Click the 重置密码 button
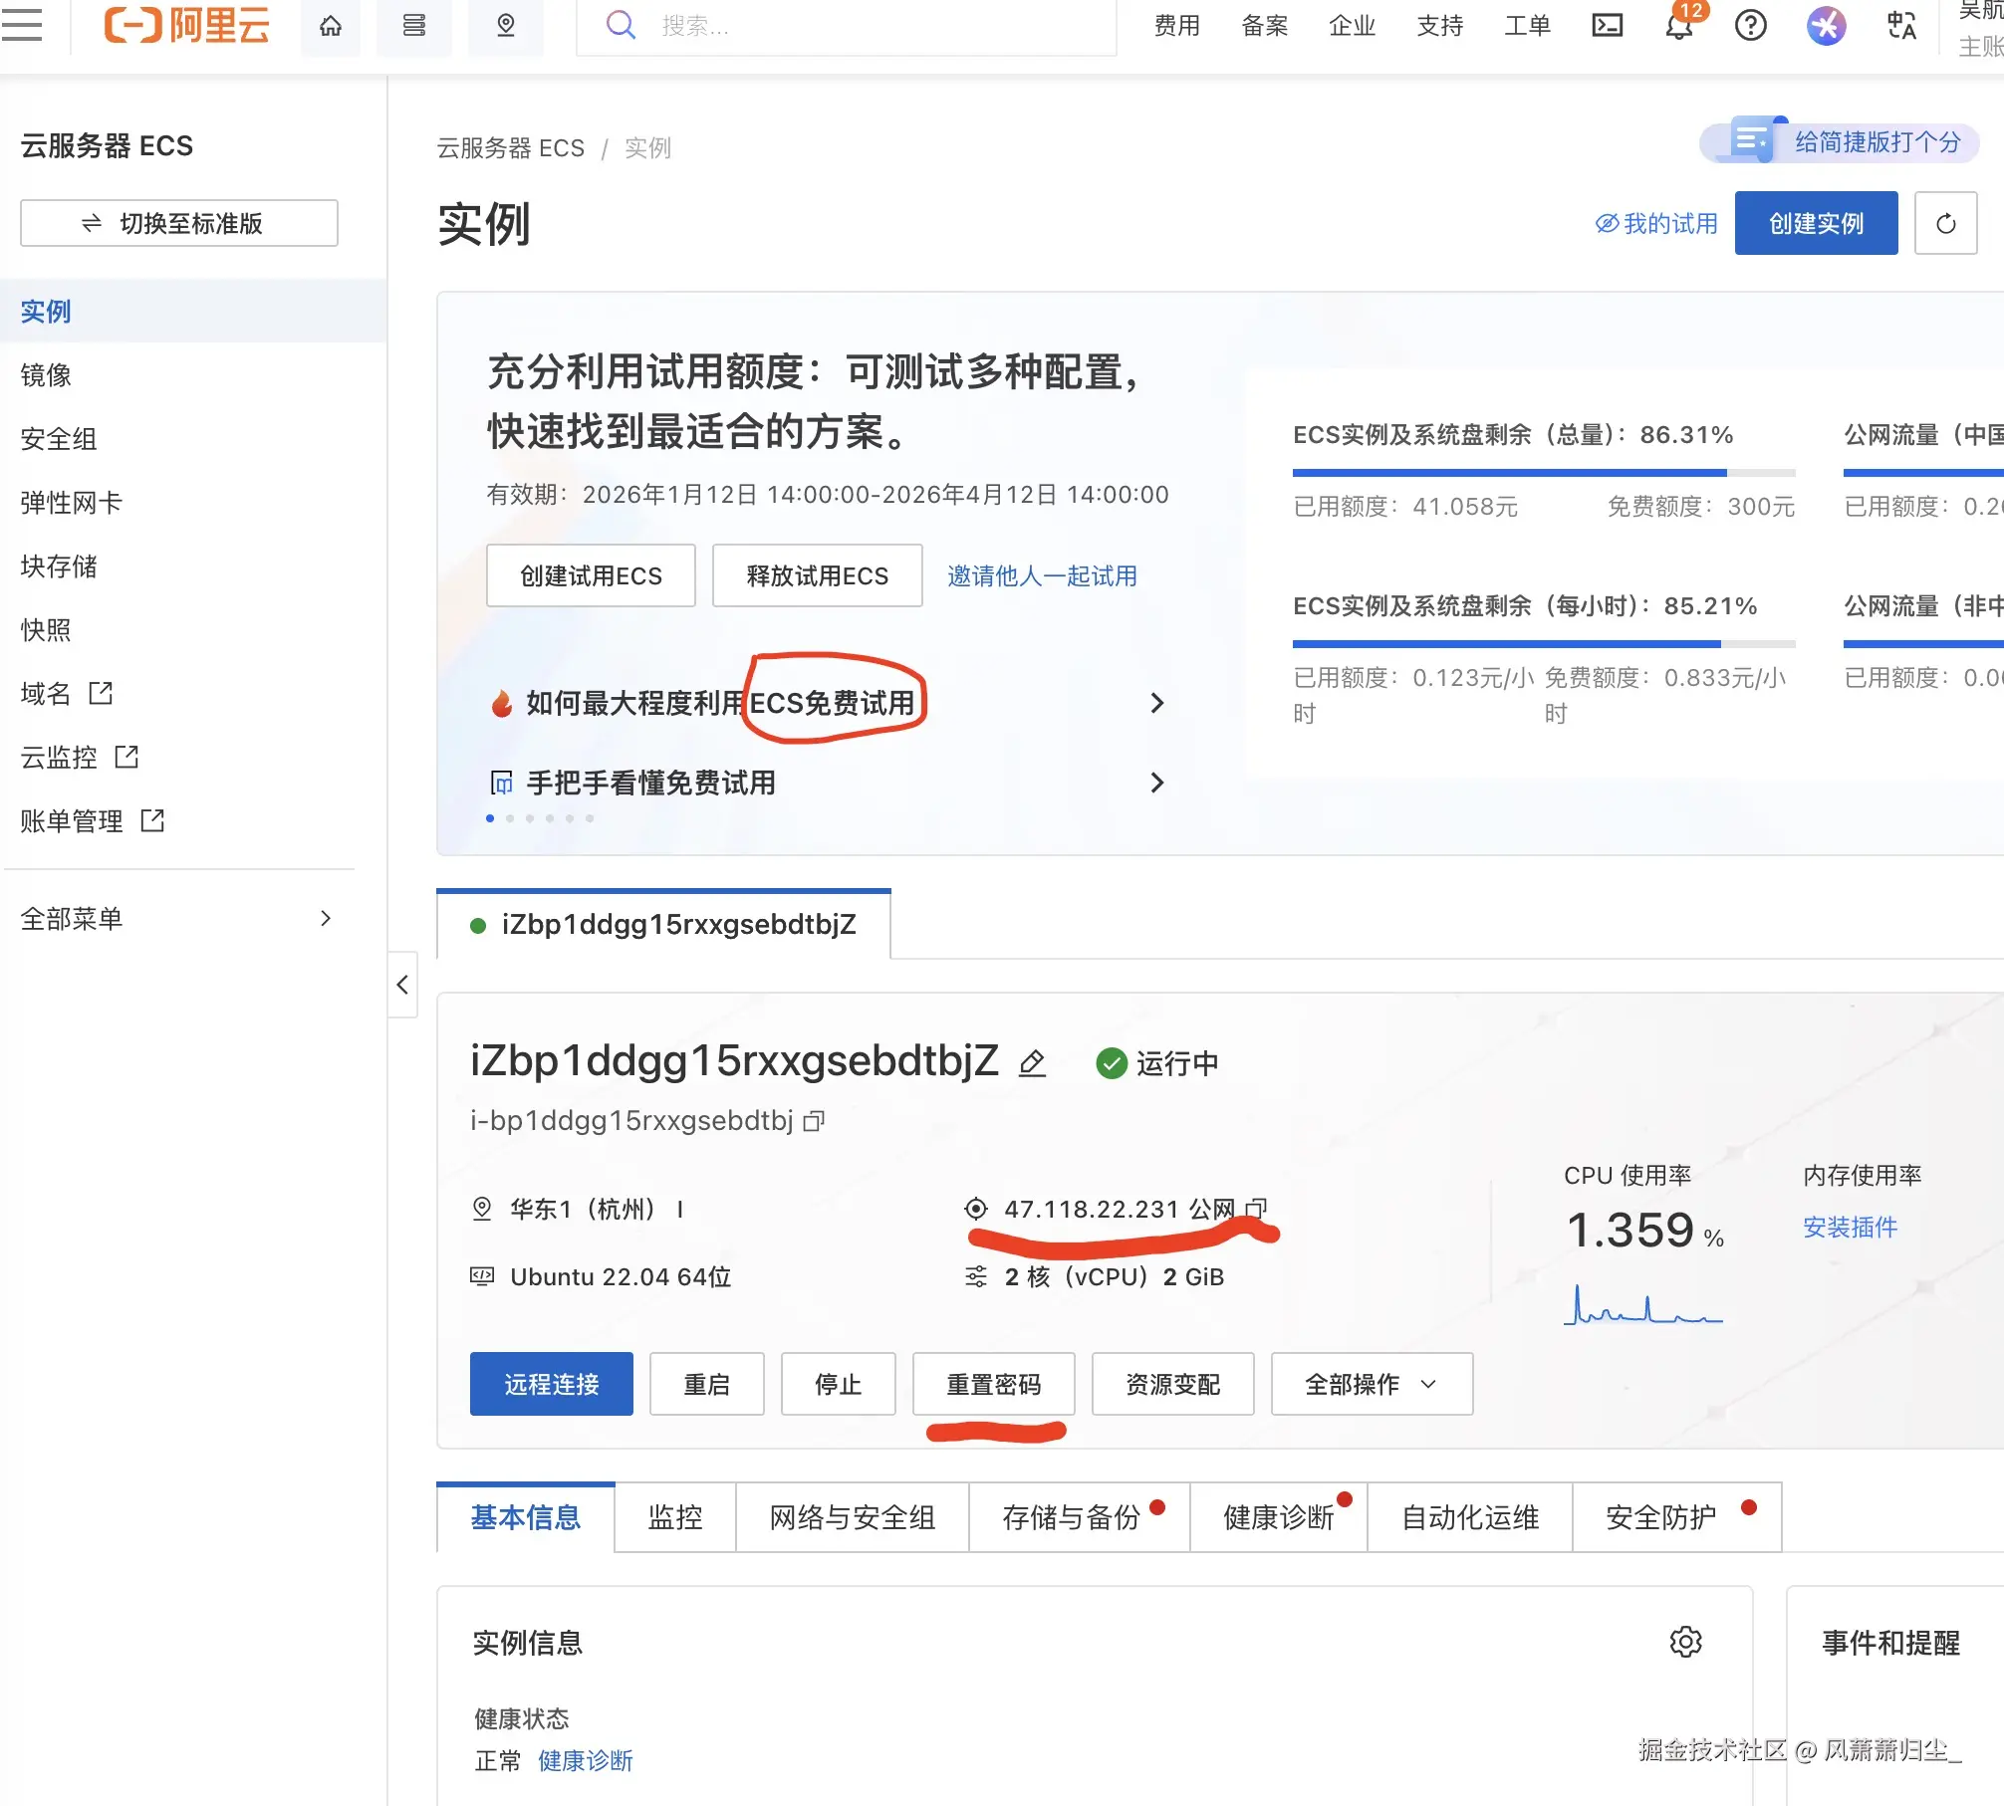 [x=993, y=1384]
